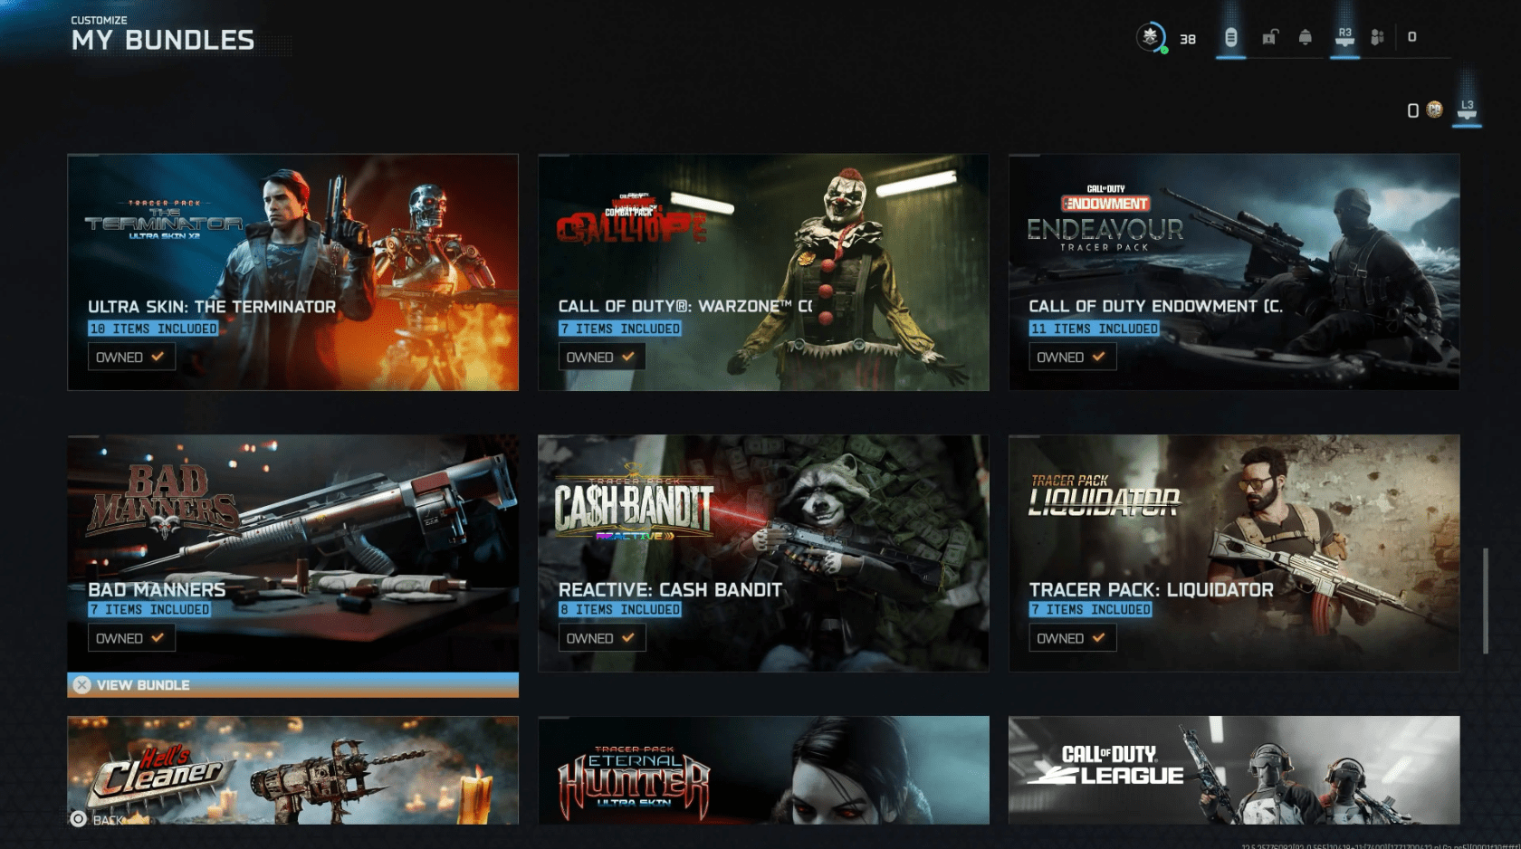Open the social party icon

[1377, 37]
